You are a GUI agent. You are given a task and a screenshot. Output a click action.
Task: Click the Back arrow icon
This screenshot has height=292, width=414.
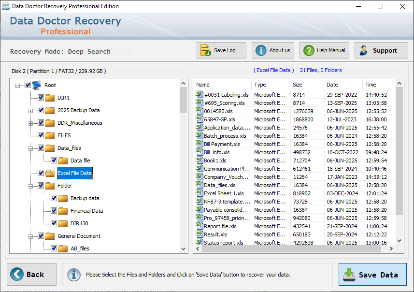click(x=17, y=274)
